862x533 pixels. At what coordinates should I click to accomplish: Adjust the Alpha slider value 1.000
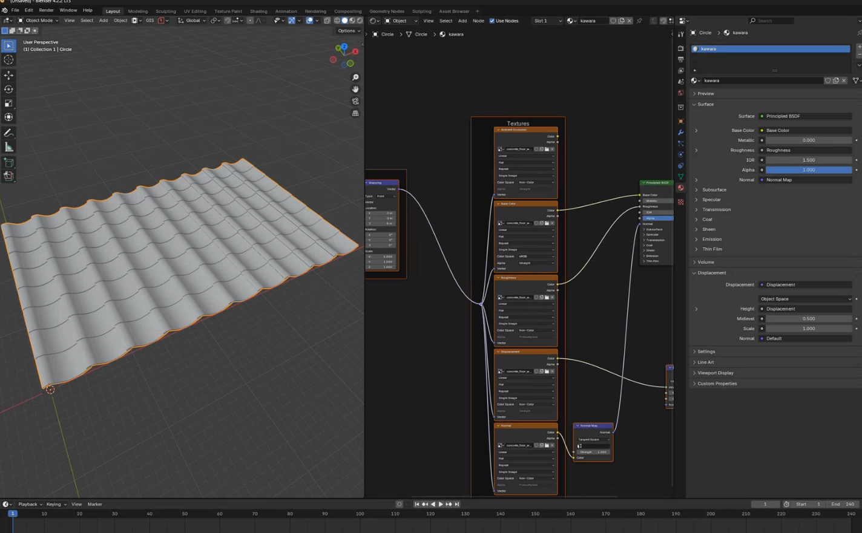point(808,170)
